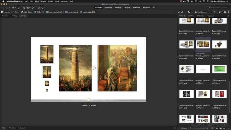Switch to the Libraries workspace
This screenshot has height=130, width=231.
pyautogui.click(x=109, y=8)
